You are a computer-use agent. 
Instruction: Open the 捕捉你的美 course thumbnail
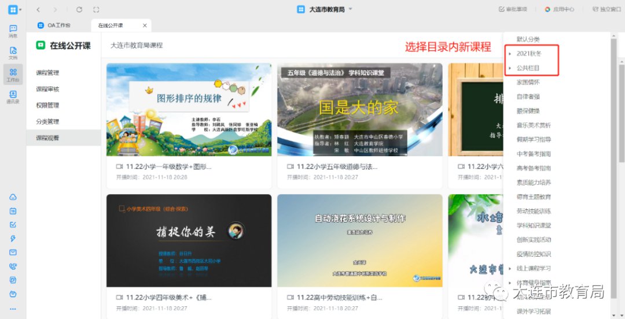[189, 240]
